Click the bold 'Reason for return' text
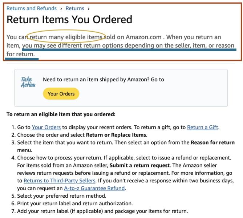 click(x=212, y=142)
